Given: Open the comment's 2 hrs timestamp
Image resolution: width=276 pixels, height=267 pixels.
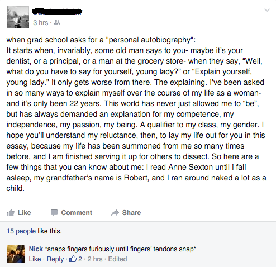Looking at the screenshot, I should (x=95, y=259).
